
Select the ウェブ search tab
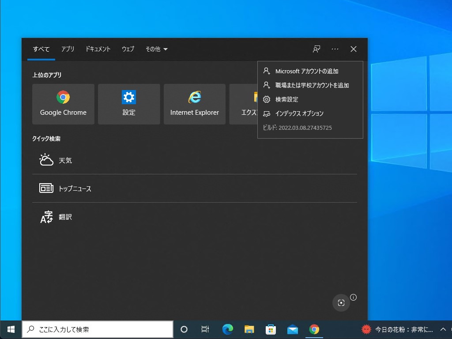coord(128,49)
